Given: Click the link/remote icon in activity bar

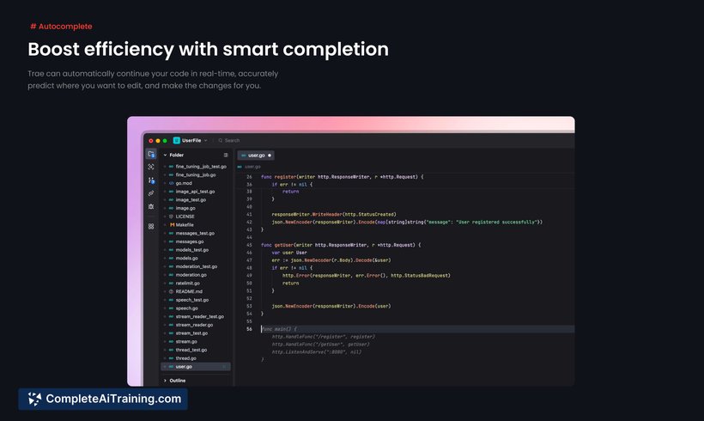Looking at the screenshot, I should coord(151,193).
